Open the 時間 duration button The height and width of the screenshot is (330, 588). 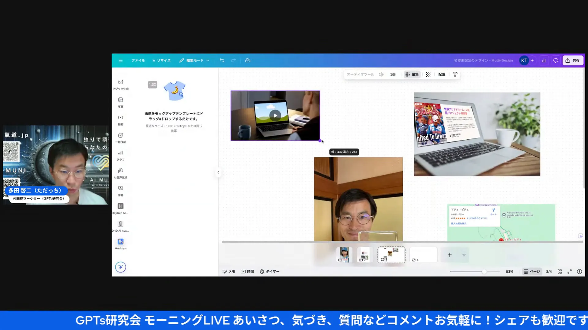pos(247,271)
